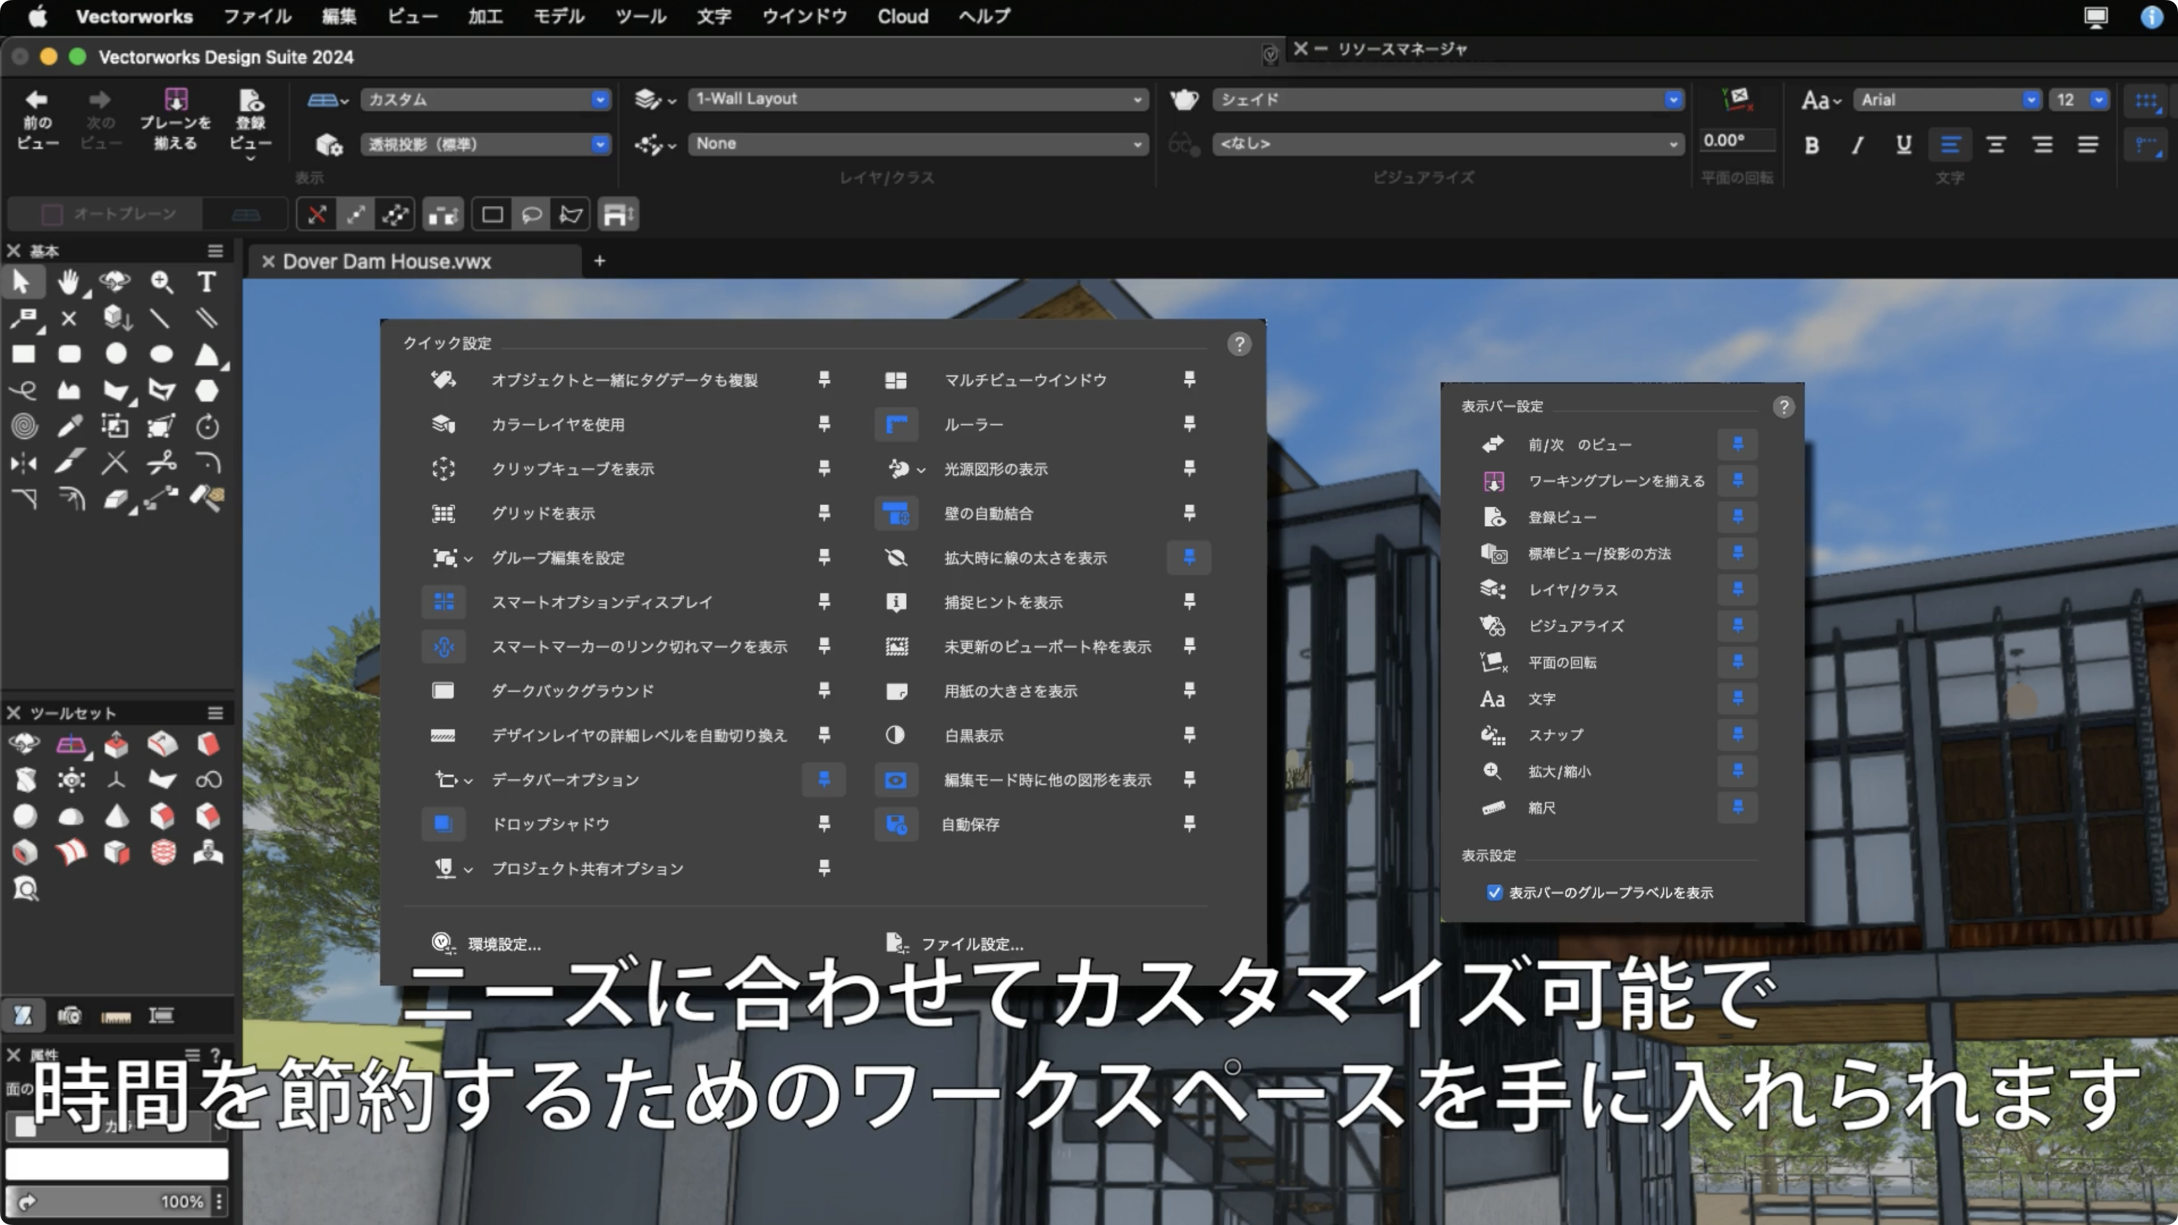Open 表示バー設定 help question mark
The height and width of the screenshot is (1225, 2178).
coord(1784,408)
